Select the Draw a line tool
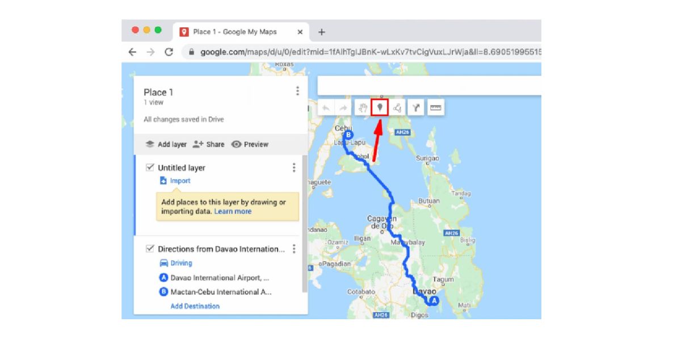The width and height of the screenshot is (681, 355). point(397,107)
